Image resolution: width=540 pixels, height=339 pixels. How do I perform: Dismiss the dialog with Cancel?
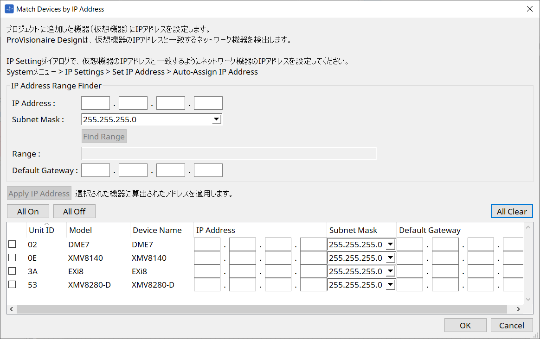click(x=511, y=325)
